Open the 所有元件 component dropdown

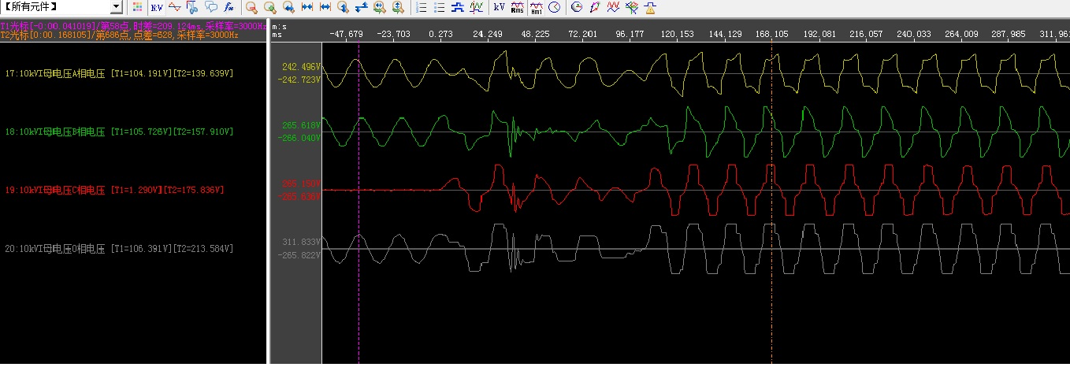116,7
